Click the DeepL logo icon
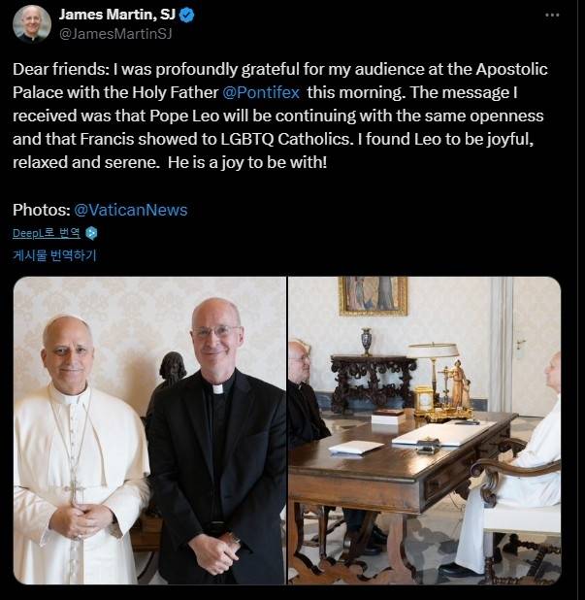Viewport: 585px width, 600px height. (91, 233)
